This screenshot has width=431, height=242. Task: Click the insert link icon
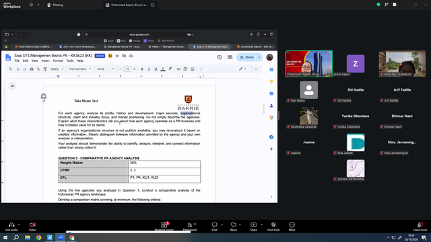(178, 69)
